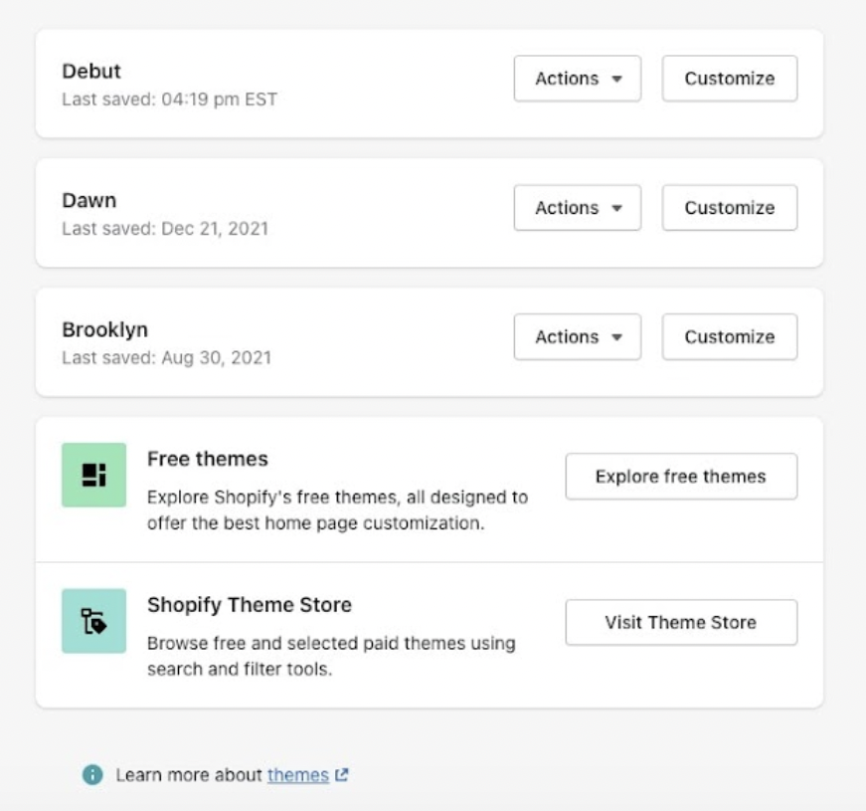
Task: Click Explore free themes button
Action: point(681,477)
